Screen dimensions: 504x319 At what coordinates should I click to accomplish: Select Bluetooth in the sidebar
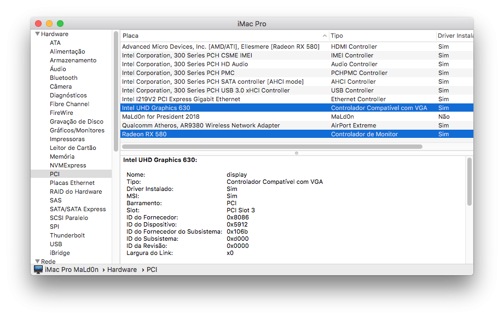point(63,78)
